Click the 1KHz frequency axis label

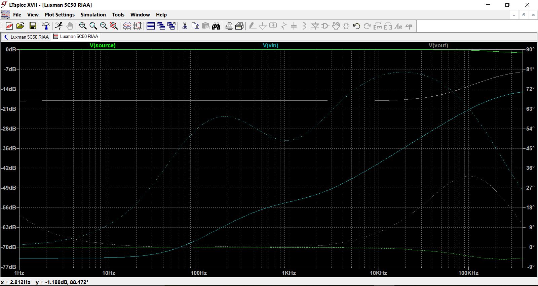pos(289,273)
